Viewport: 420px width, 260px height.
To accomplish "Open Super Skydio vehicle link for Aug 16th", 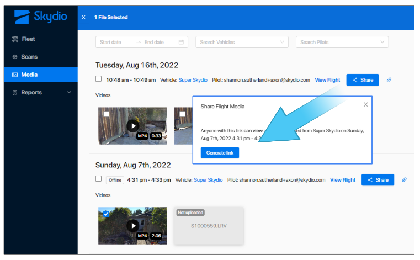I will tap(193, 80).
